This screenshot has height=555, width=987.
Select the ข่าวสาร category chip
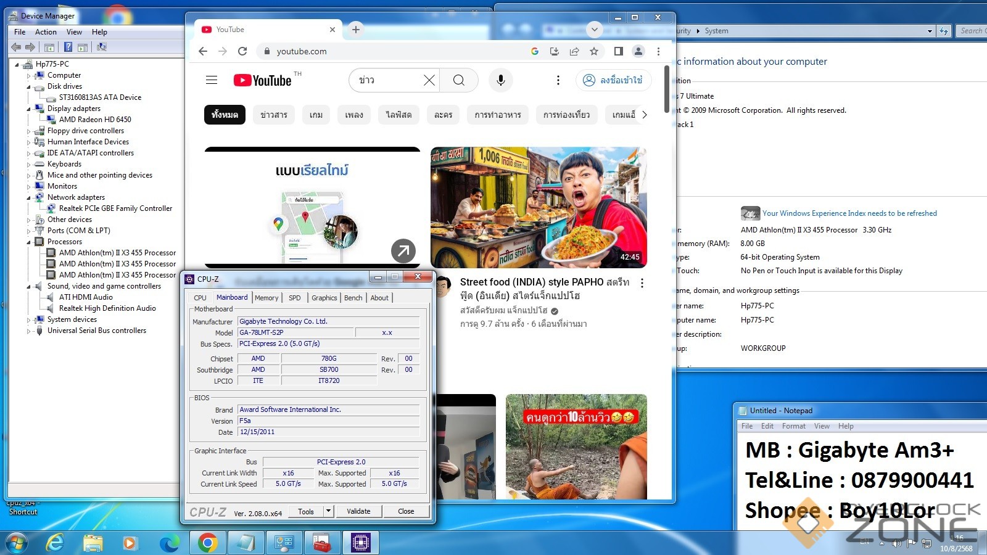[x=273, y=115]
